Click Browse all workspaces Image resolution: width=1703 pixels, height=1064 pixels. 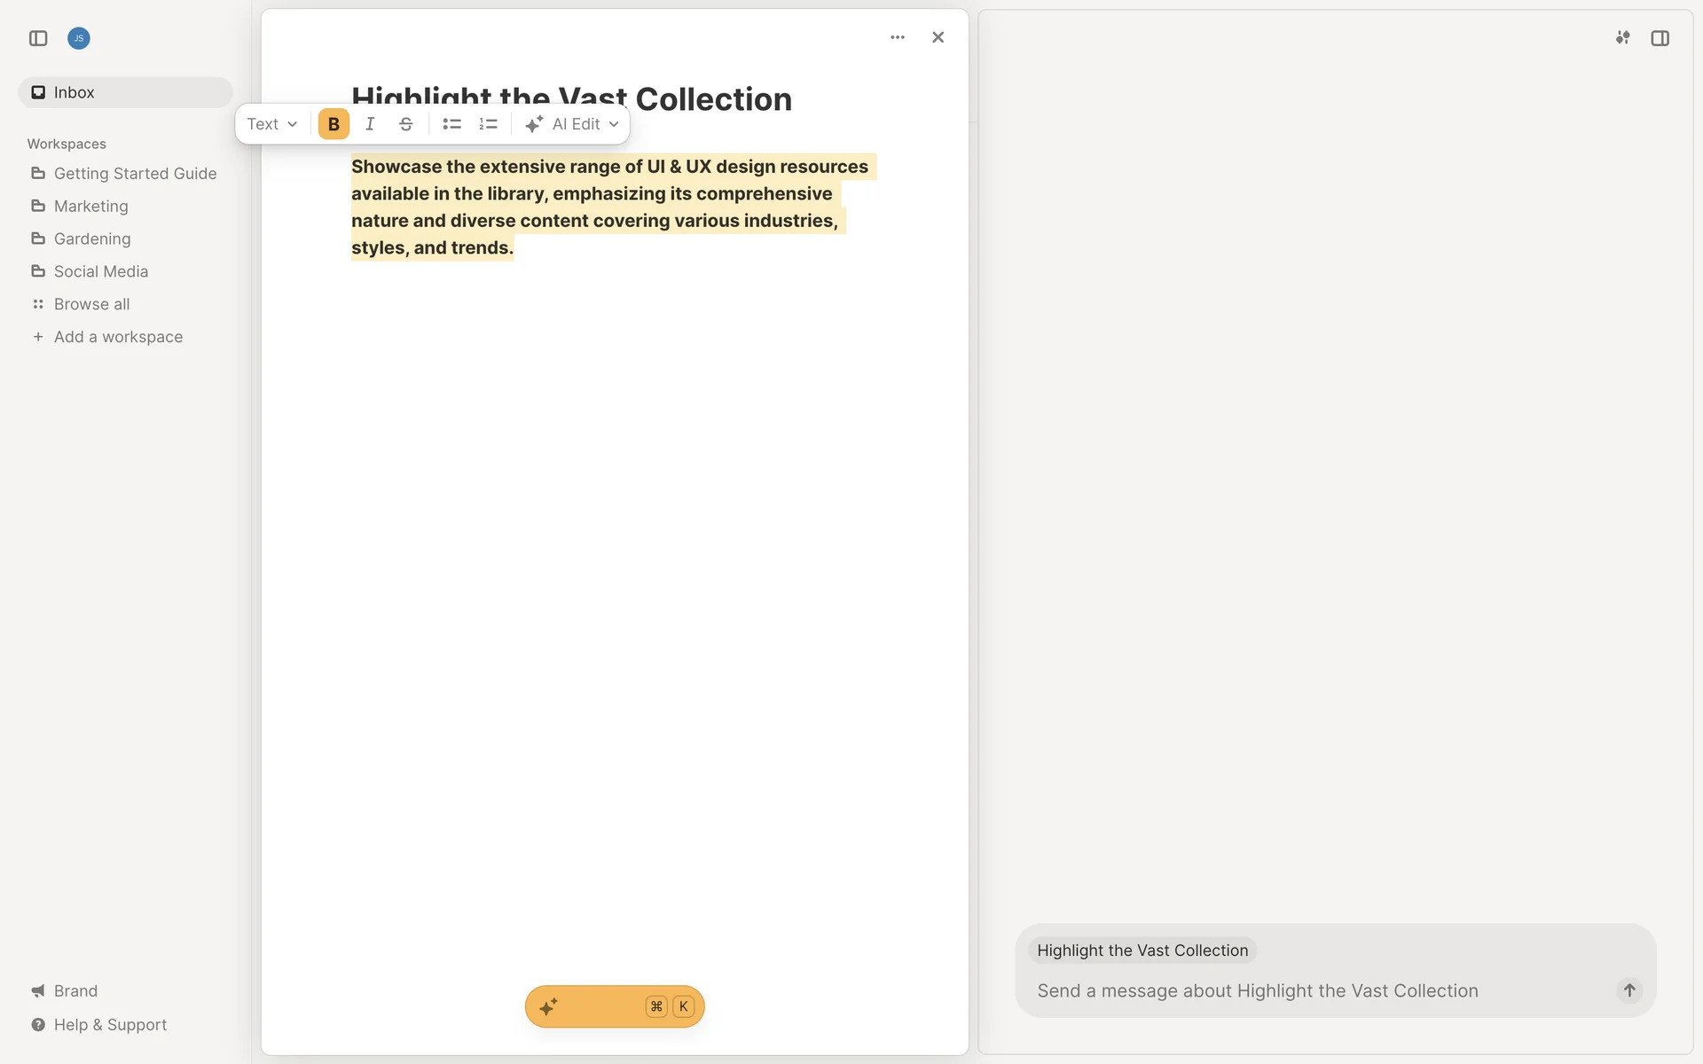(x=91, y=304)
